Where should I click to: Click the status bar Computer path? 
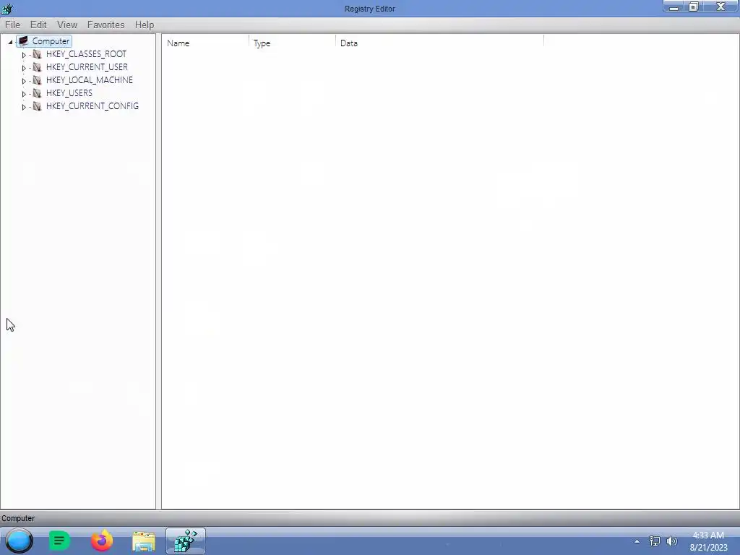(18, 518)
